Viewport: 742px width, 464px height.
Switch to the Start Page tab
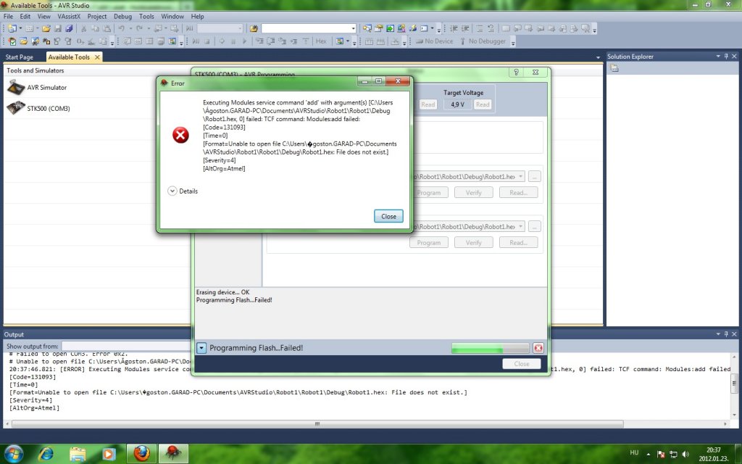pyautogui.click(x=20, y=57)
